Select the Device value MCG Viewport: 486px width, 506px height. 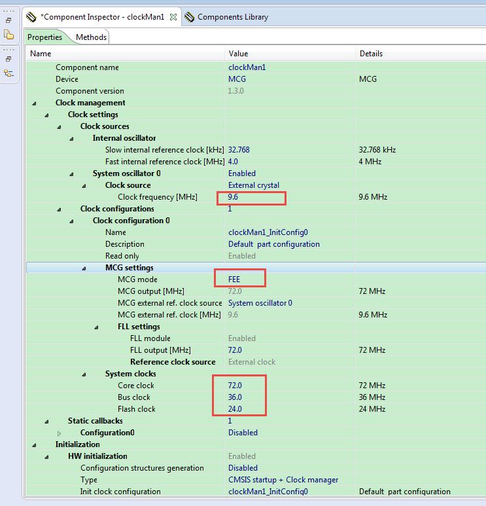click(237, 79)
